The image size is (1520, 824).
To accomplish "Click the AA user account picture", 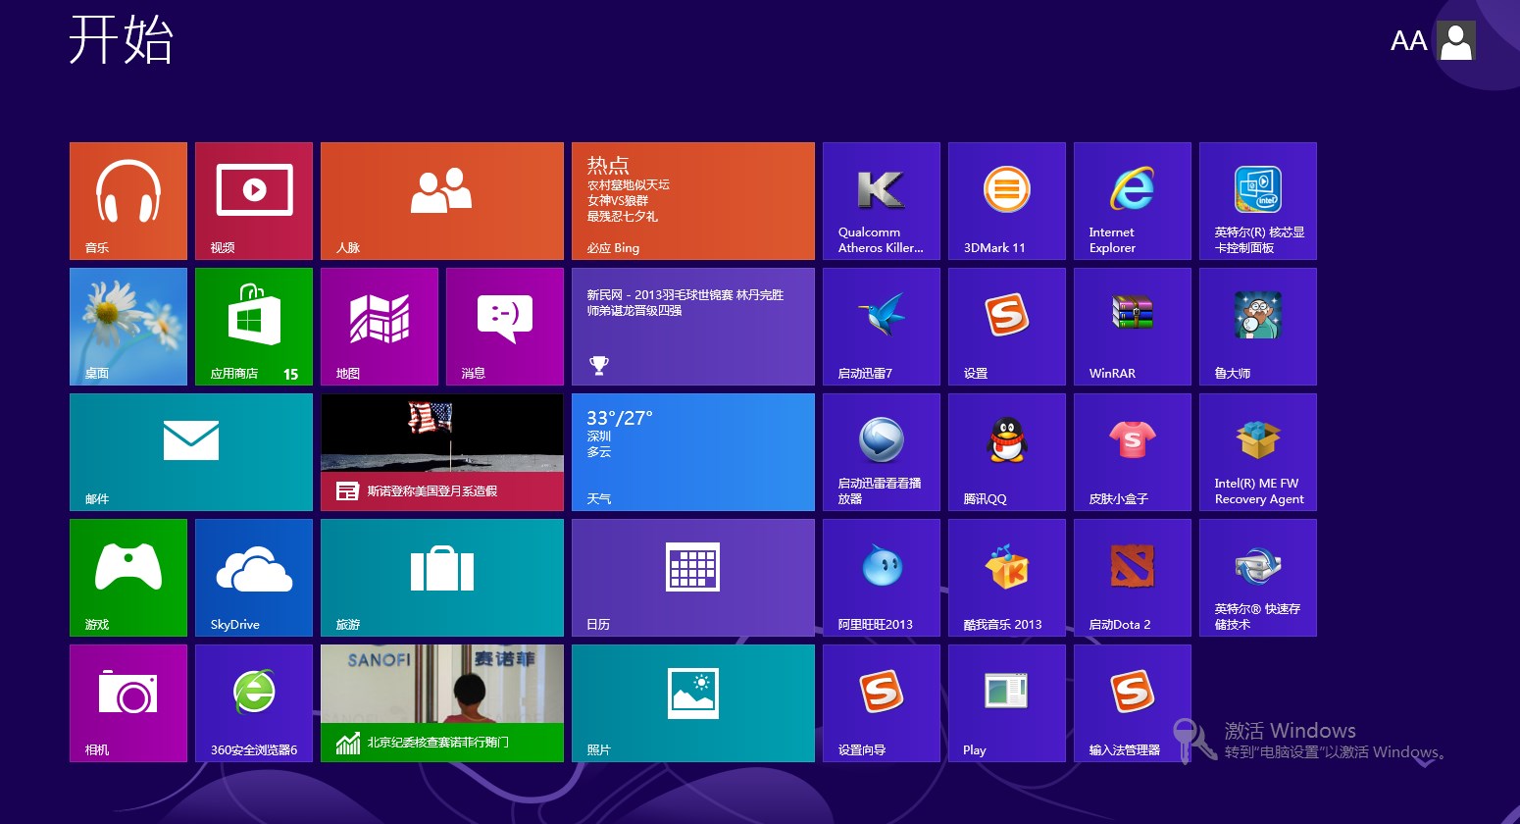I will click(x=1456, y=41).
